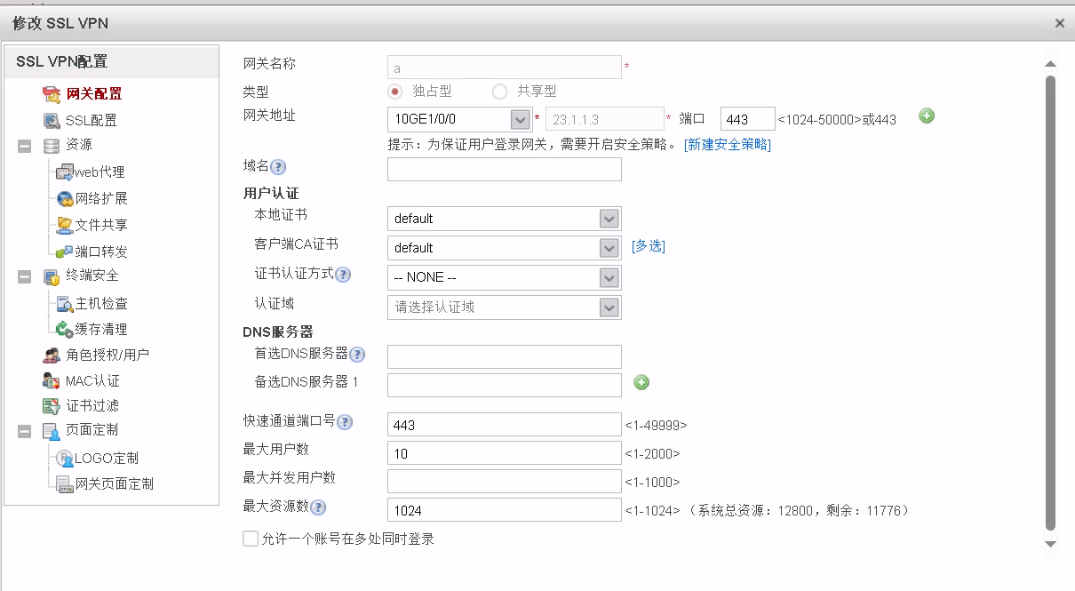Viewport: 1075px width, 591px height.
Task: Open 证书过滤 page
Action: point(92,406)
